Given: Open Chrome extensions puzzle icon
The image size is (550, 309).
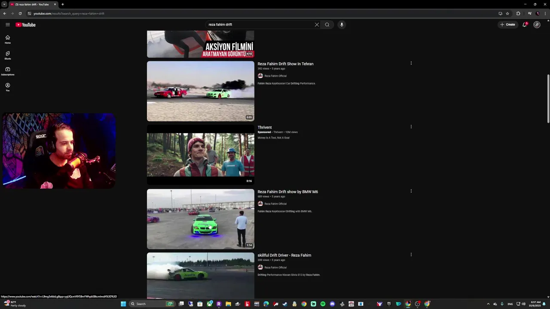Looking at the screenshot, I should point(518,13).
